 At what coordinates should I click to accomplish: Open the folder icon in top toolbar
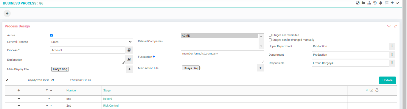pyautogui.click(x=363, y=3)
